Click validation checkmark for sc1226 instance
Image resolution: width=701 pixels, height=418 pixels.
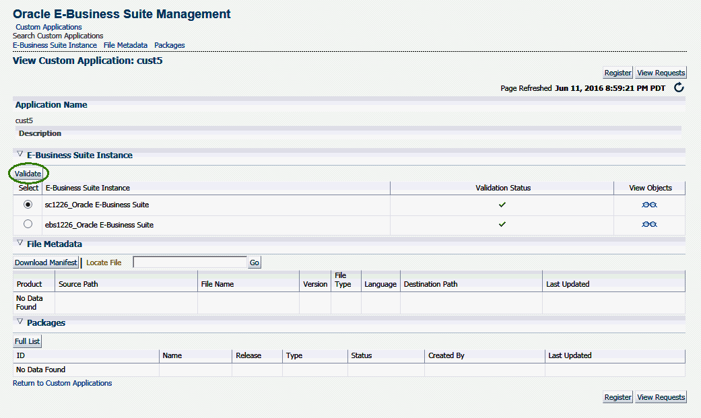[x=502, y=205]
